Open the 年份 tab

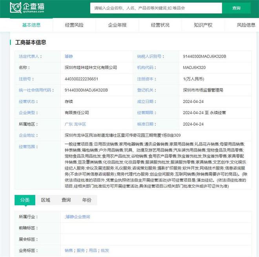pos(87,200)
